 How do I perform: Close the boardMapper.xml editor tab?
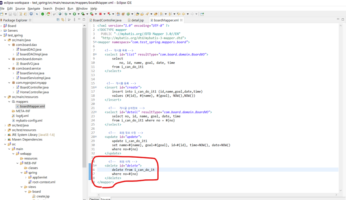pyautogui.click(x=181, y=20)
